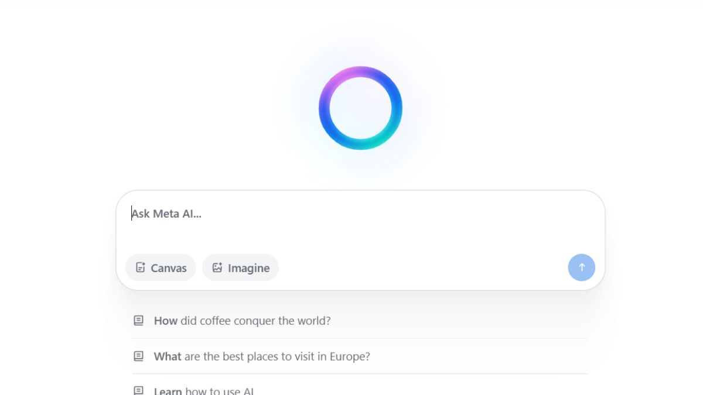Viewport: 703px width, 395px height.
Task: Click the blue send arrow icon
Action: coord(581,267)
